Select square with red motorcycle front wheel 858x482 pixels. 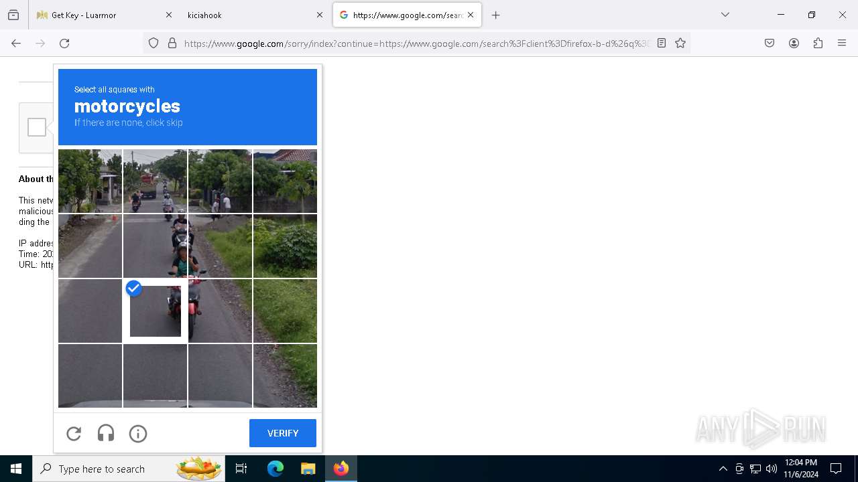coord(220,311)
